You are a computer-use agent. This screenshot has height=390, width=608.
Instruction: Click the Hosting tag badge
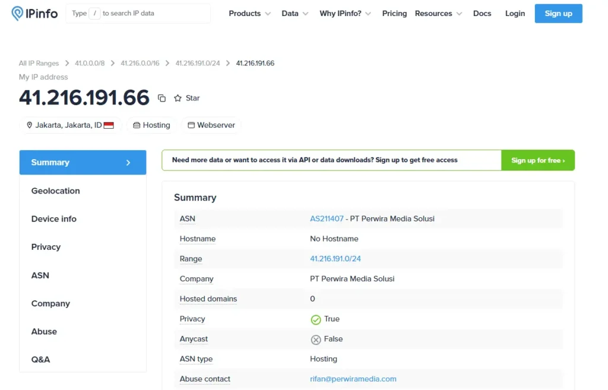pyautogui.click(x=151, y=125)
